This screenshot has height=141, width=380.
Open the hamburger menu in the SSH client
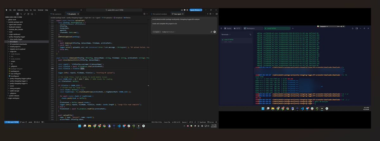[x=221, y=29]
